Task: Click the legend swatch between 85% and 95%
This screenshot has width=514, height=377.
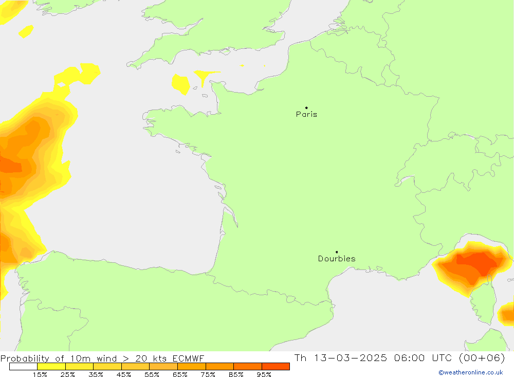Action: pyautogui.click(x=248, y=367)
